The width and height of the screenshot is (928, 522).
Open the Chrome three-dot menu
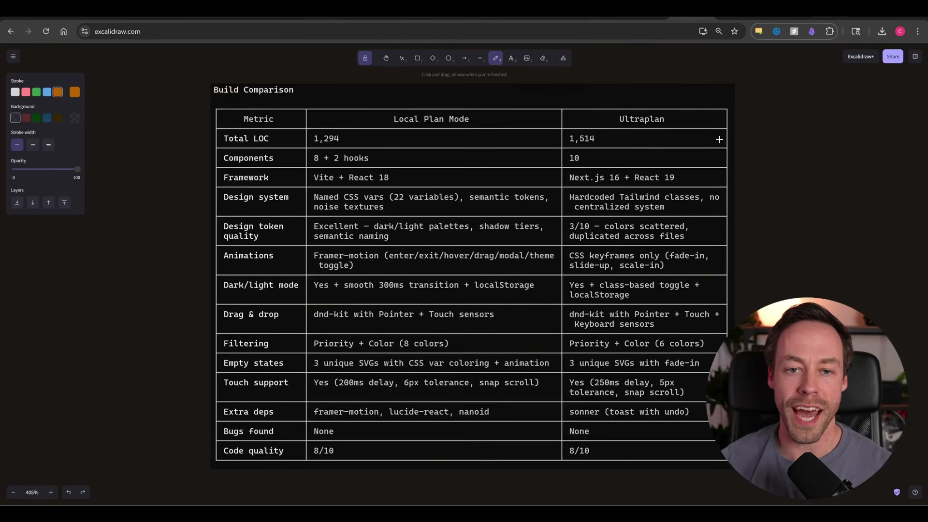918,31
